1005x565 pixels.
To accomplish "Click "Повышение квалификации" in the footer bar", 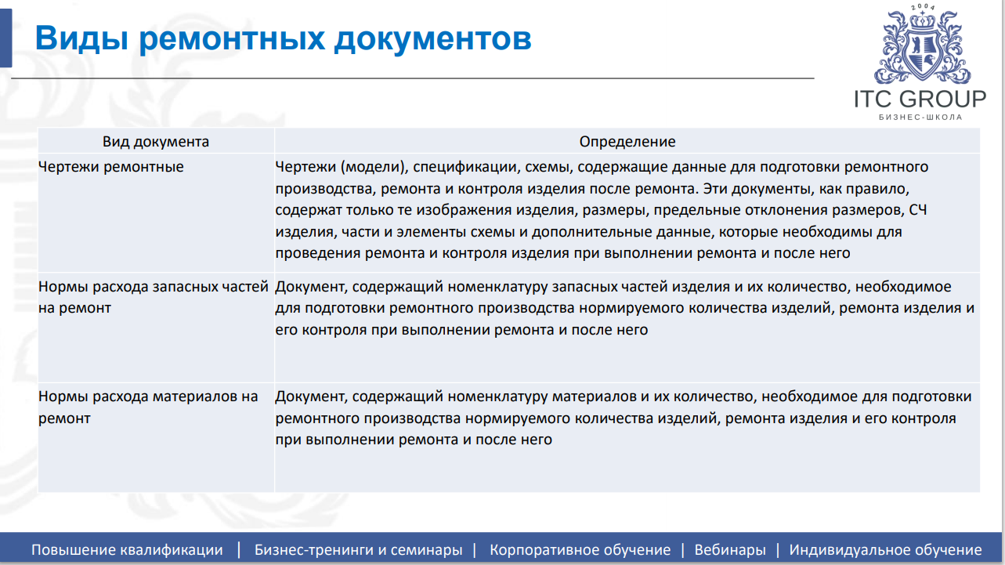I will 127,550.
